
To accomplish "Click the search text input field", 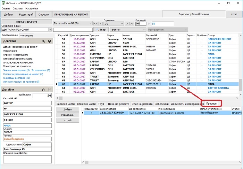I will coord(73,30).
